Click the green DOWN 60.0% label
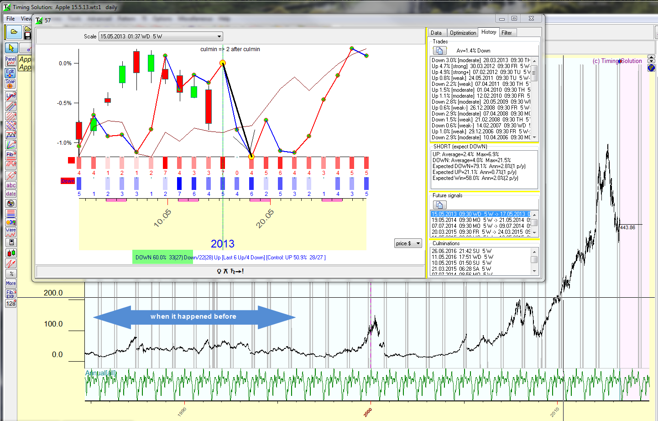The height and width of the screenshot is (421, 658). point(162,258)
